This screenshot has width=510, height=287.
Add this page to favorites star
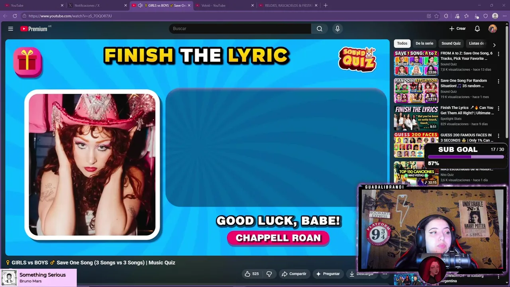tap(437, 16)
